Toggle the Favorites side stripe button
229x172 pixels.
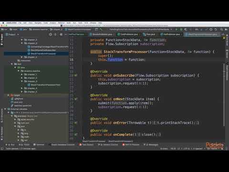pyautogui.click(x=2, y=133)
